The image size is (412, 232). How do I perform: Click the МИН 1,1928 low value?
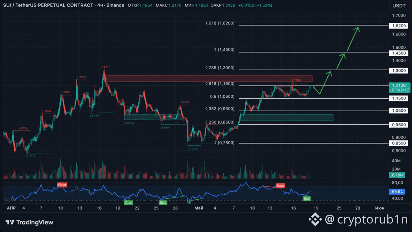point(196,5)
